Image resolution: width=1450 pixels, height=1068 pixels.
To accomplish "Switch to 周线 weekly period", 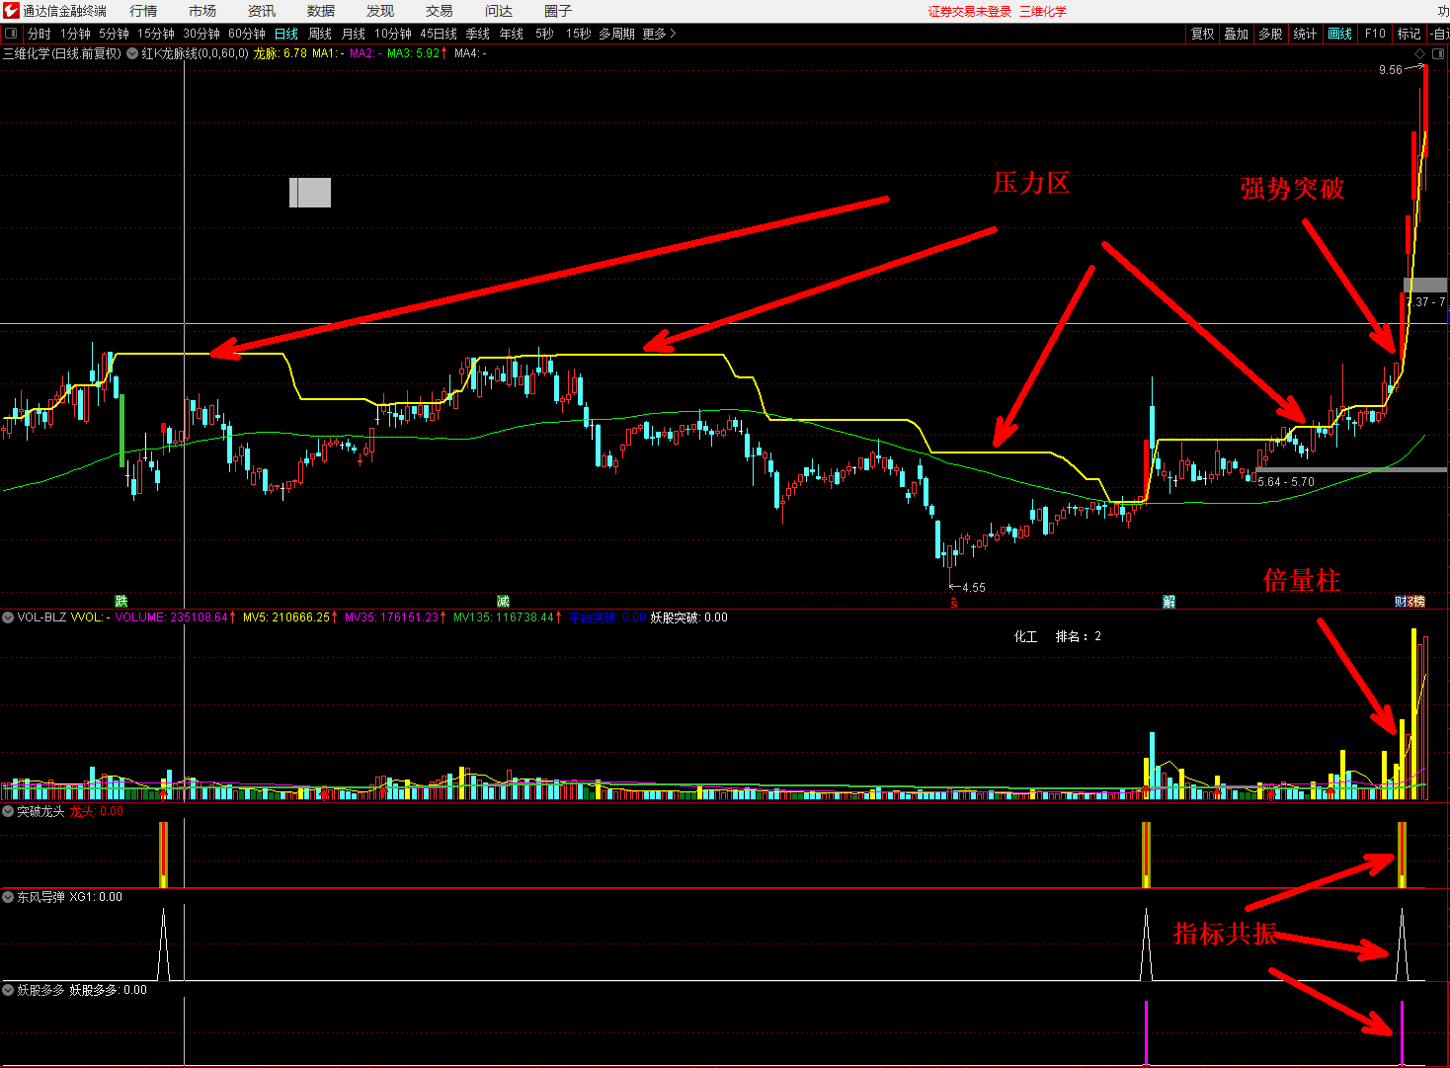I will 320,34.
